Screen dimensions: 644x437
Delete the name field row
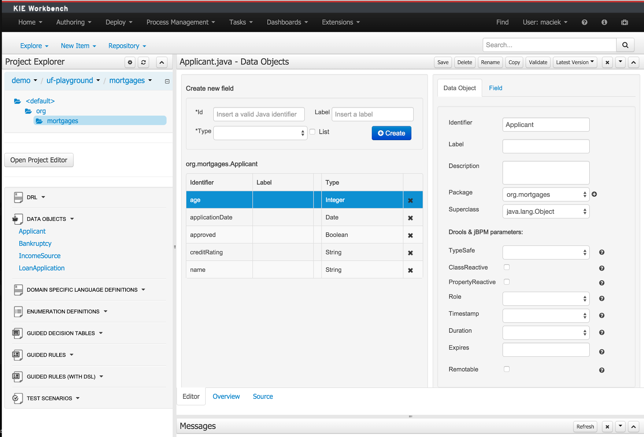coord(411,270)
